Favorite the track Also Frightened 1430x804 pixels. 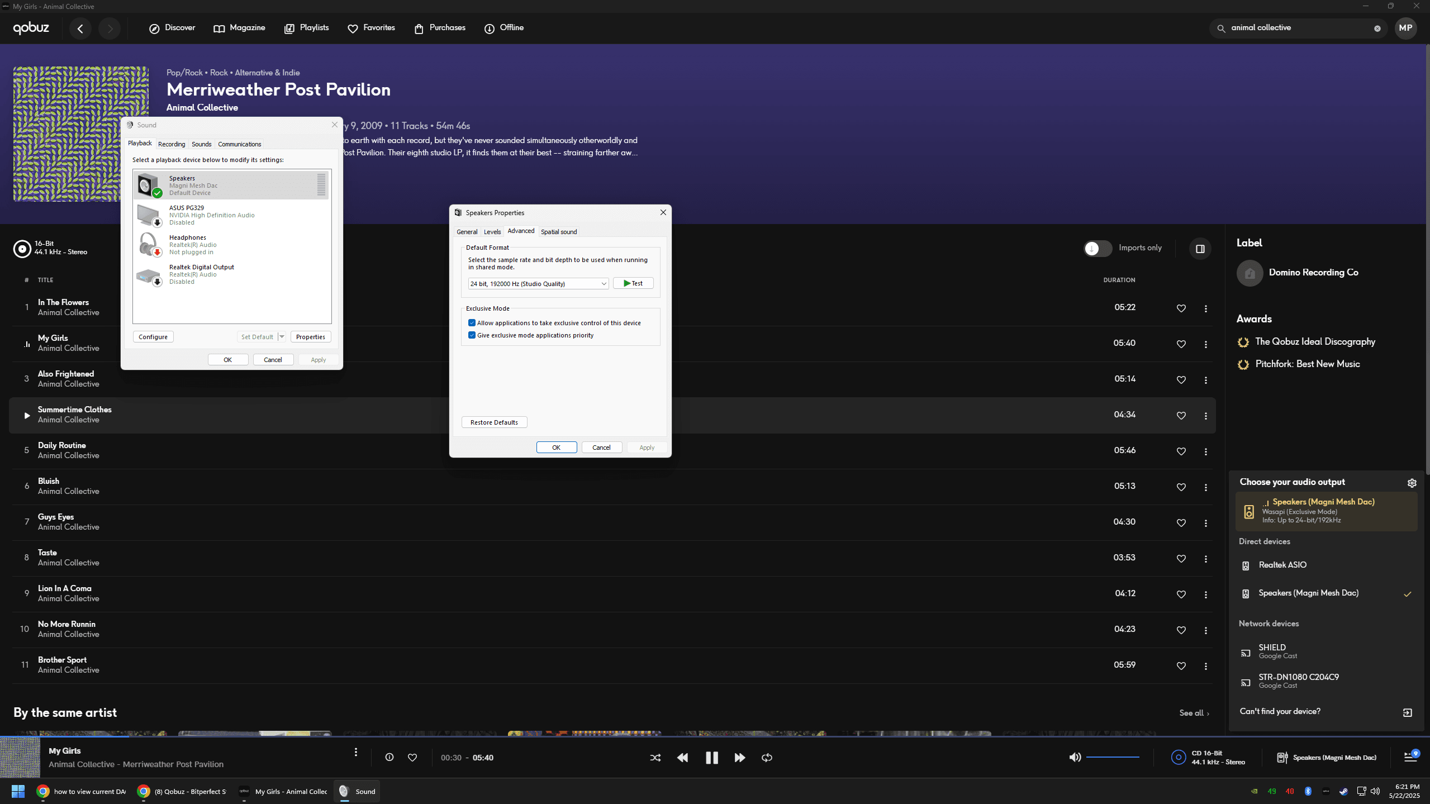pyautogui.click(x=1181, y=380)
